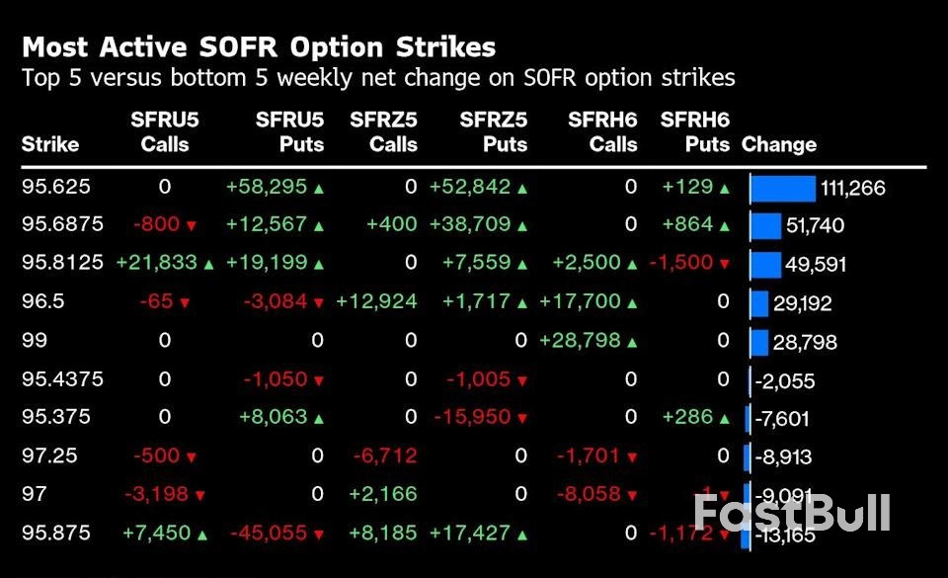948x578 pixels.
Task: Click the green up arrow next to +864
Action: [x=725, y=226]
